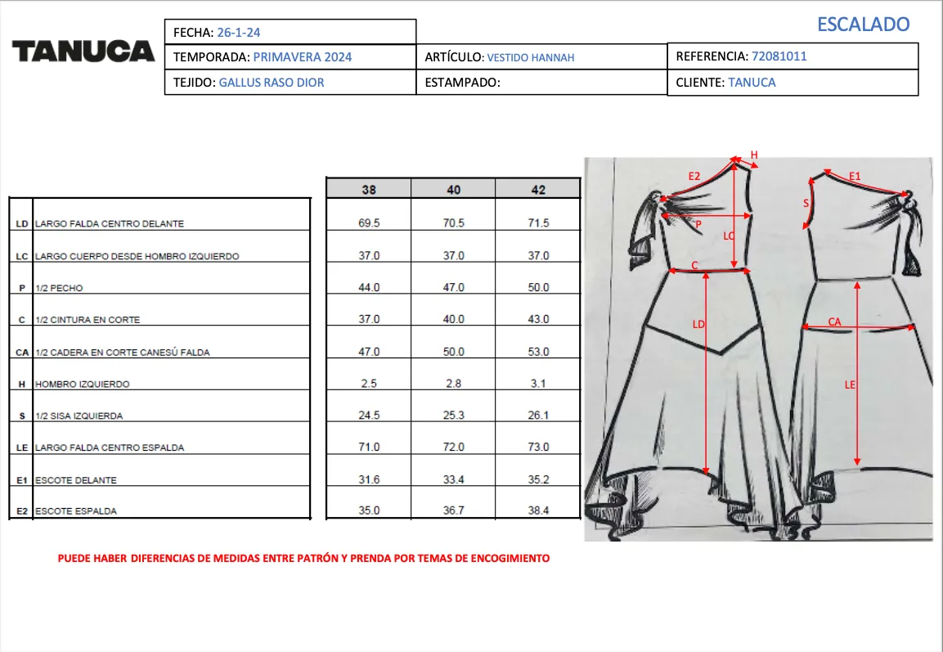Screen dimensions: 943x652
Task: Click the HOMBRO IZQUIERDO row label
Action: click(83, 384)
